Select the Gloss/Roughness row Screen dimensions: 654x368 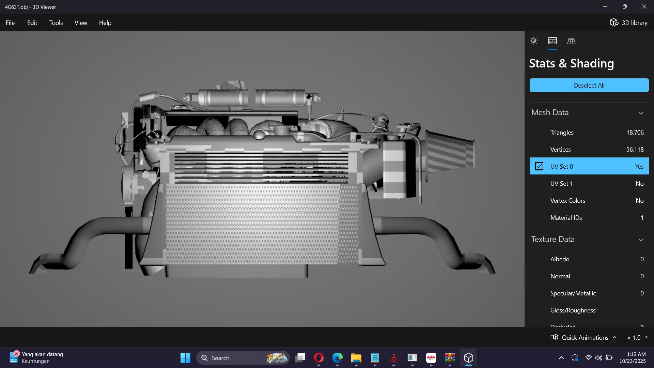coord(589,310)
